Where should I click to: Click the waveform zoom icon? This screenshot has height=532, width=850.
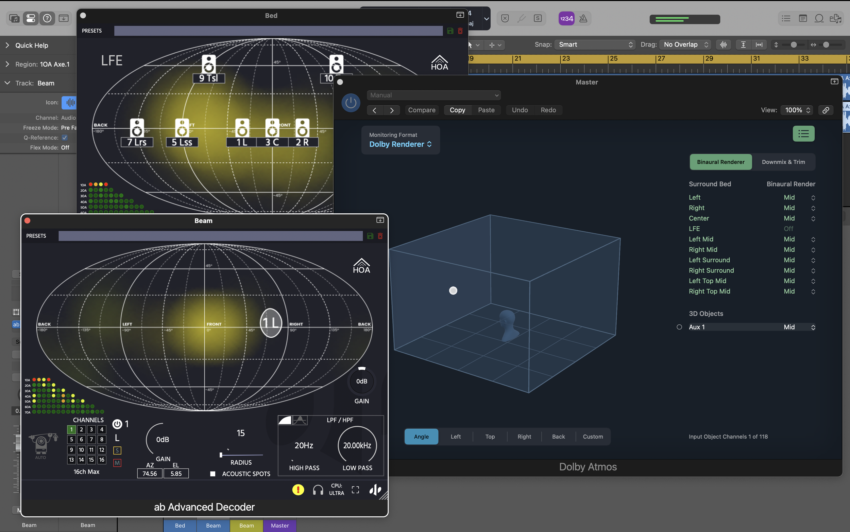(723, 45)
